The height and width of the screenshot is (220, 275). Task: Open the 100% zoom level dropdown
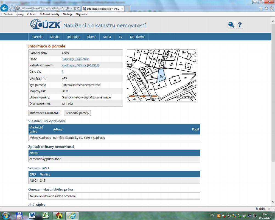click(x=269, y=209)
